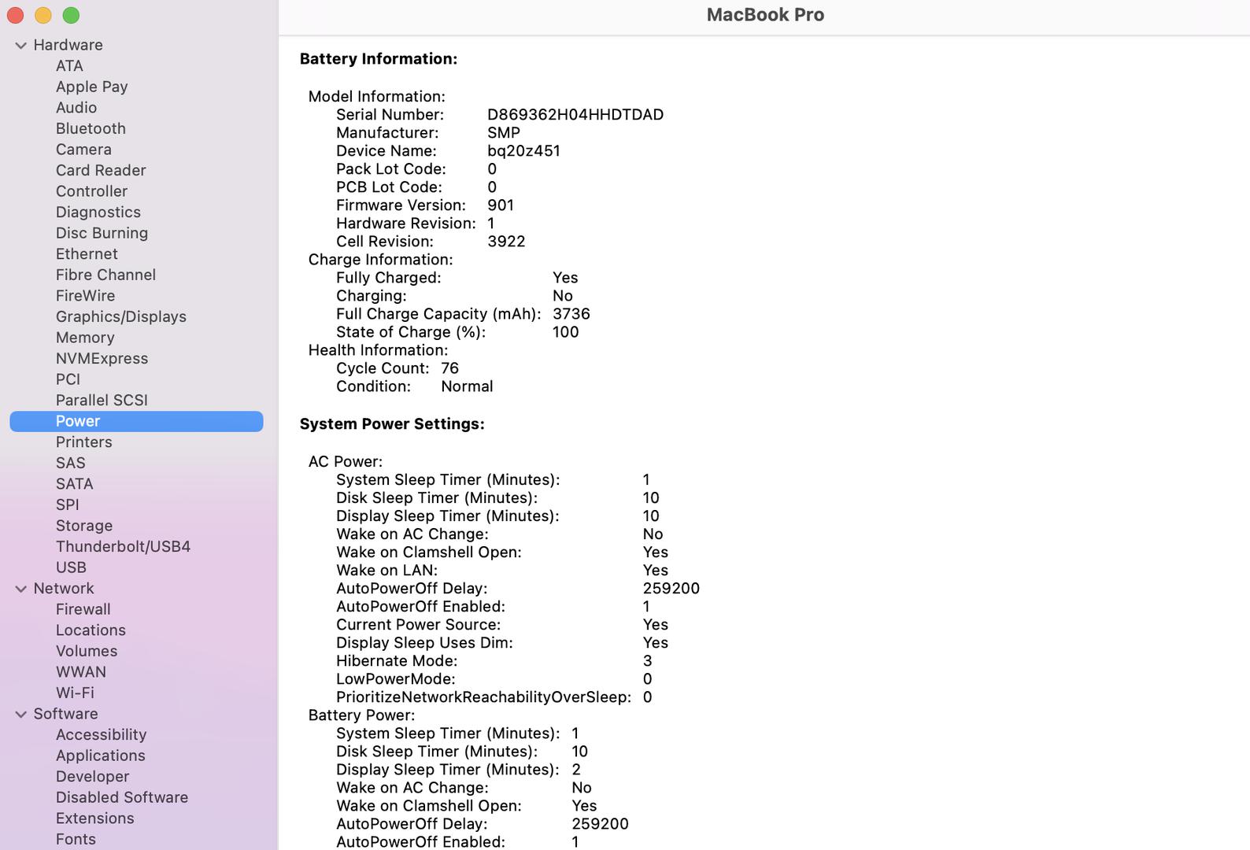Close the System Information window
The image size is (1250, 850).
pos(16,15)
